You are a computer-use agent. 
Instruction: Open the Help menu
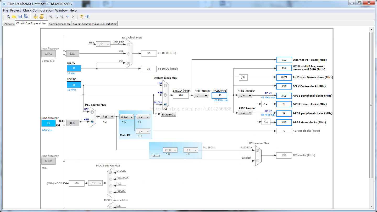pos(73,10)
